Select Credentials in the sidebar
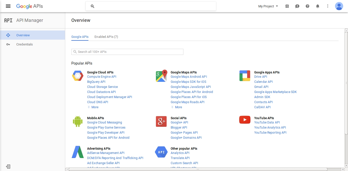 (x=24, y=44)
